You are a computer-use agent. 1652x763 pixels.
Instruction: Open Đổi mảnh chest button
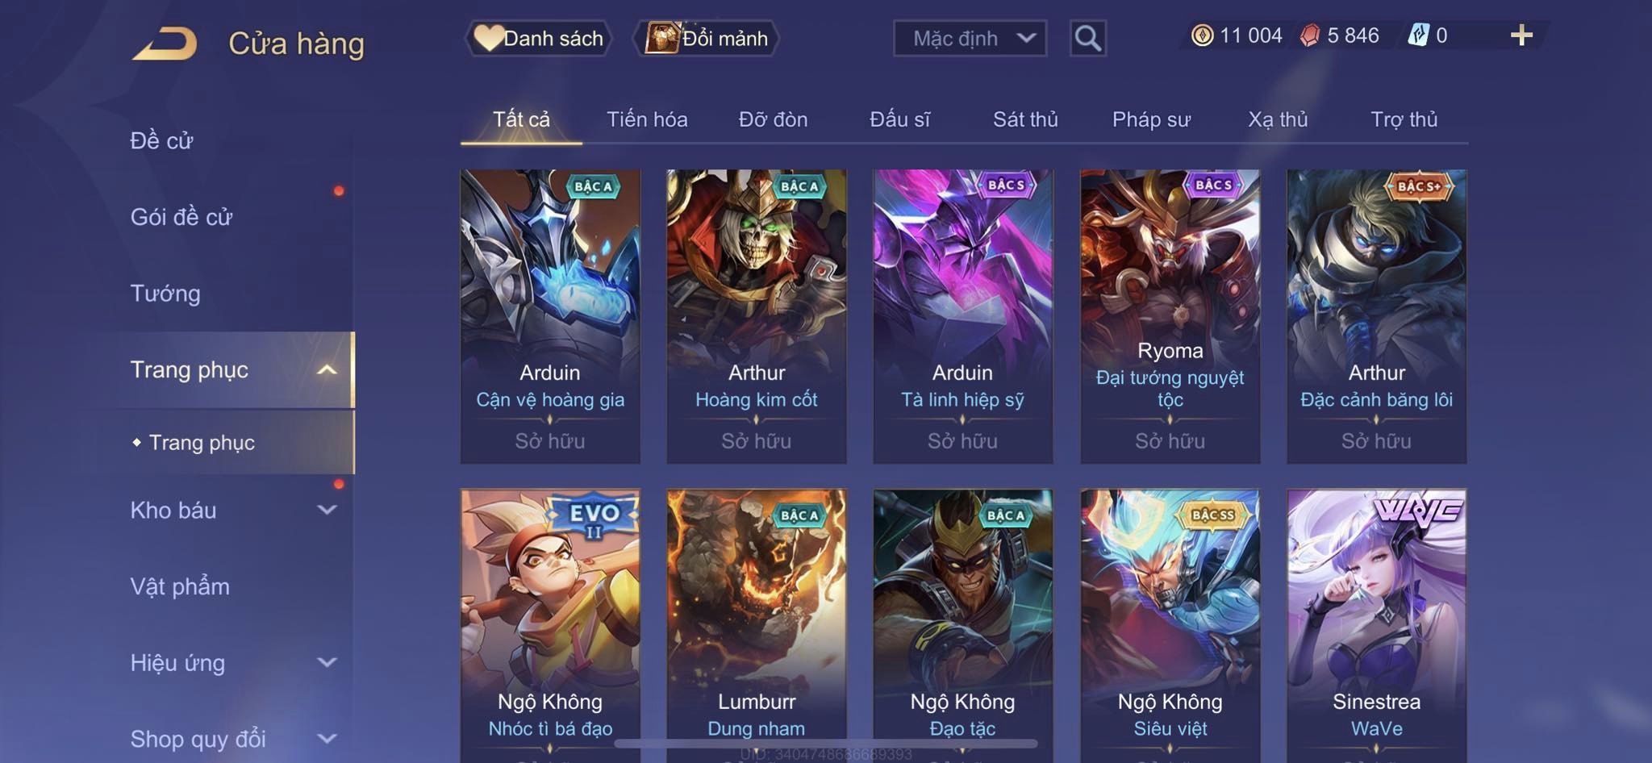(x=707, y=38)
